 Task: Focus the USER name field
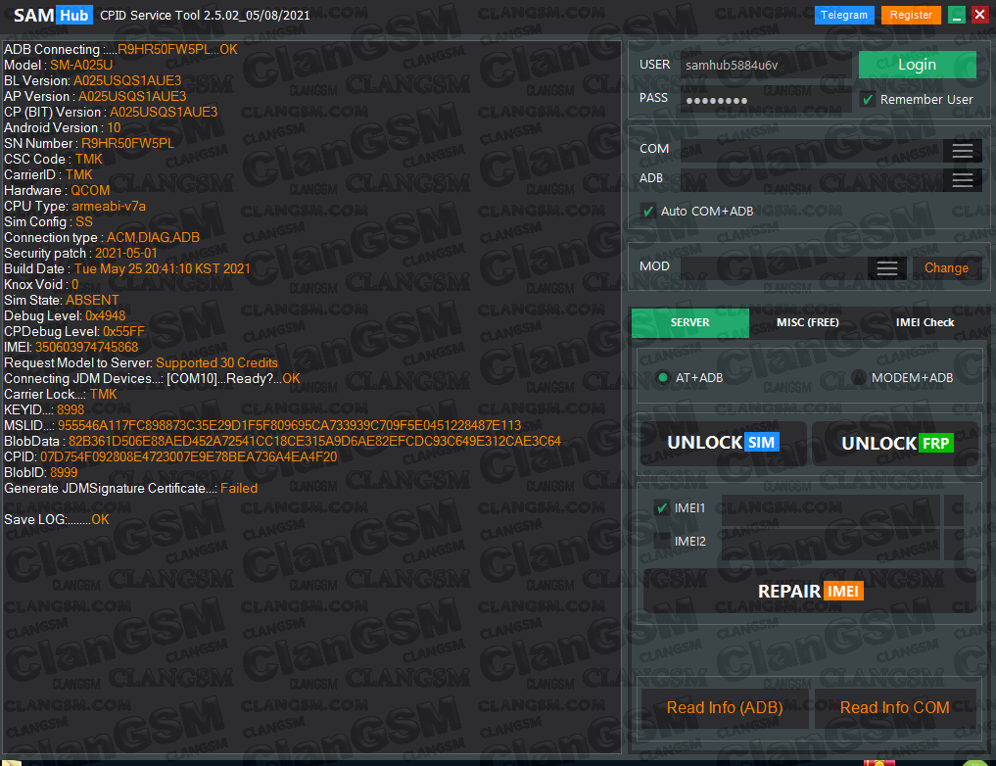point(766,65)
